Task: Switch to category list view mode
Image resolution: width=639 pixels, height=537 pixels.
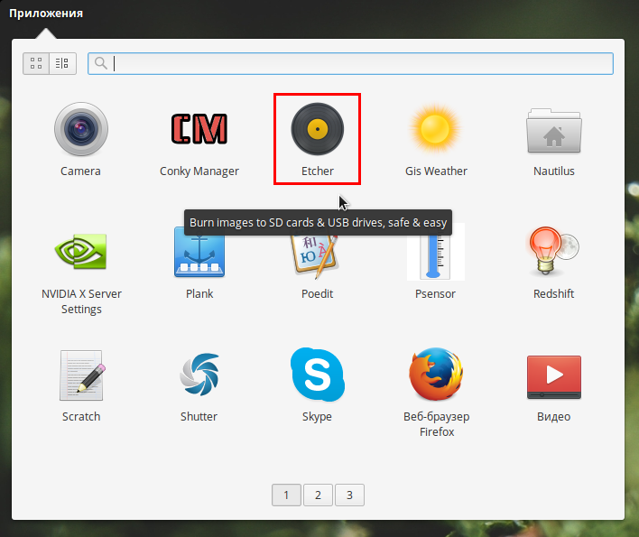Action: click(62, 63)
